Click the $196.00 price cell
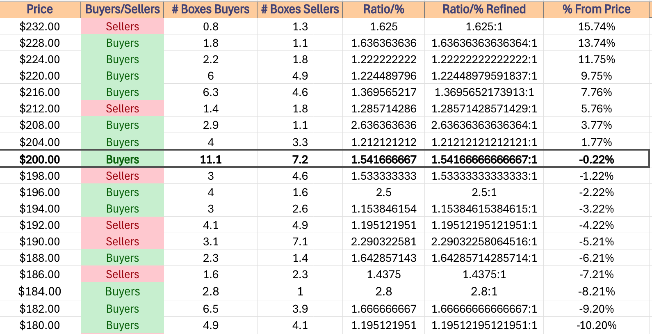 [40, 192]
